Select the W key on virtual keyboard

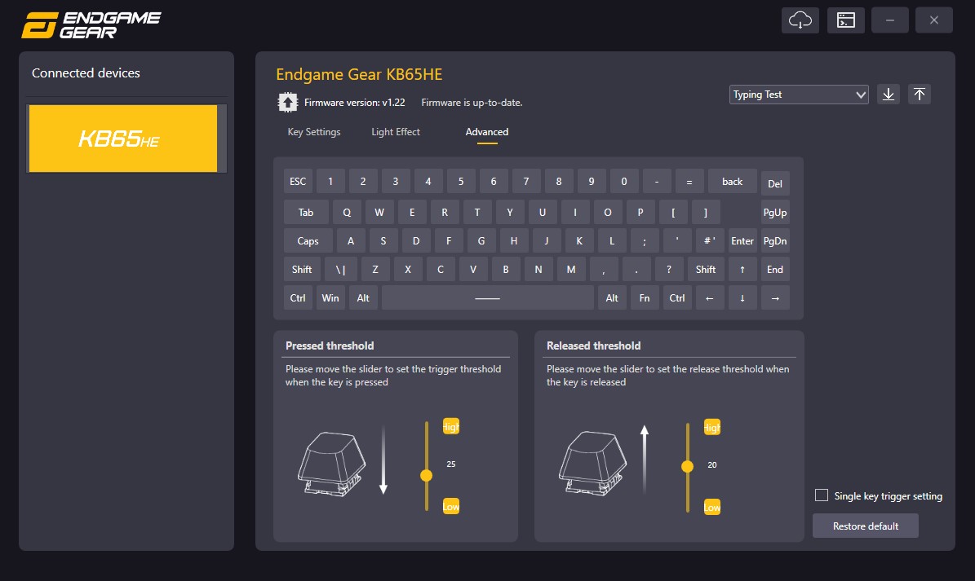pos(379,213)
